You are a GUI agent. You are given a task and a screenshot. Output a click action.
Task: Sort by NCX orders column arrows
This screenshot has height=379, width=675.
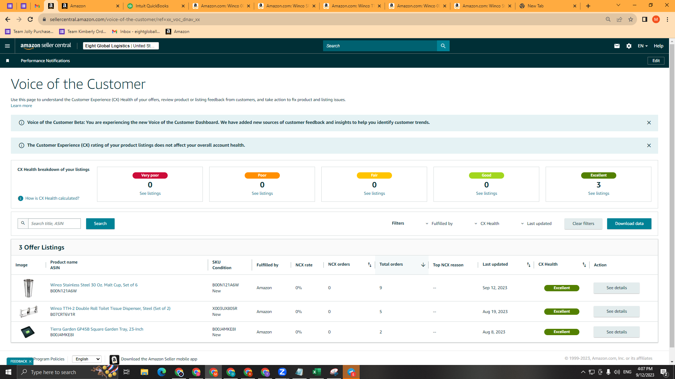point(369,265)
